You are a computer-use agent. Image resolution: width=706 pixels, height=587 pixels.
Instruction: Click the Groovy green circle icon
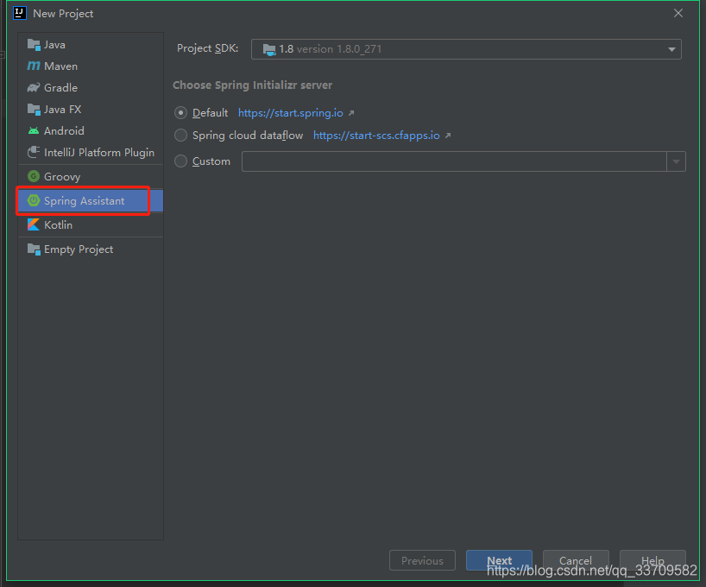34,176
